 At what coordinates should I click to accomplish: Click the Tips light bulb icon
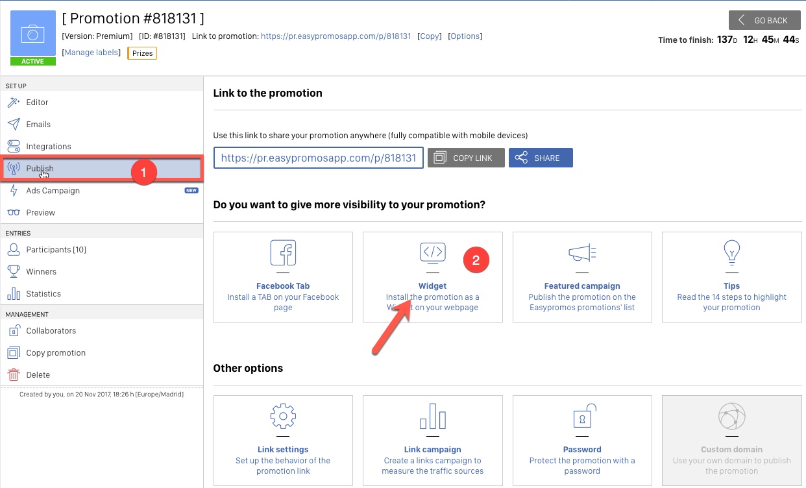(x=731, y=252)
